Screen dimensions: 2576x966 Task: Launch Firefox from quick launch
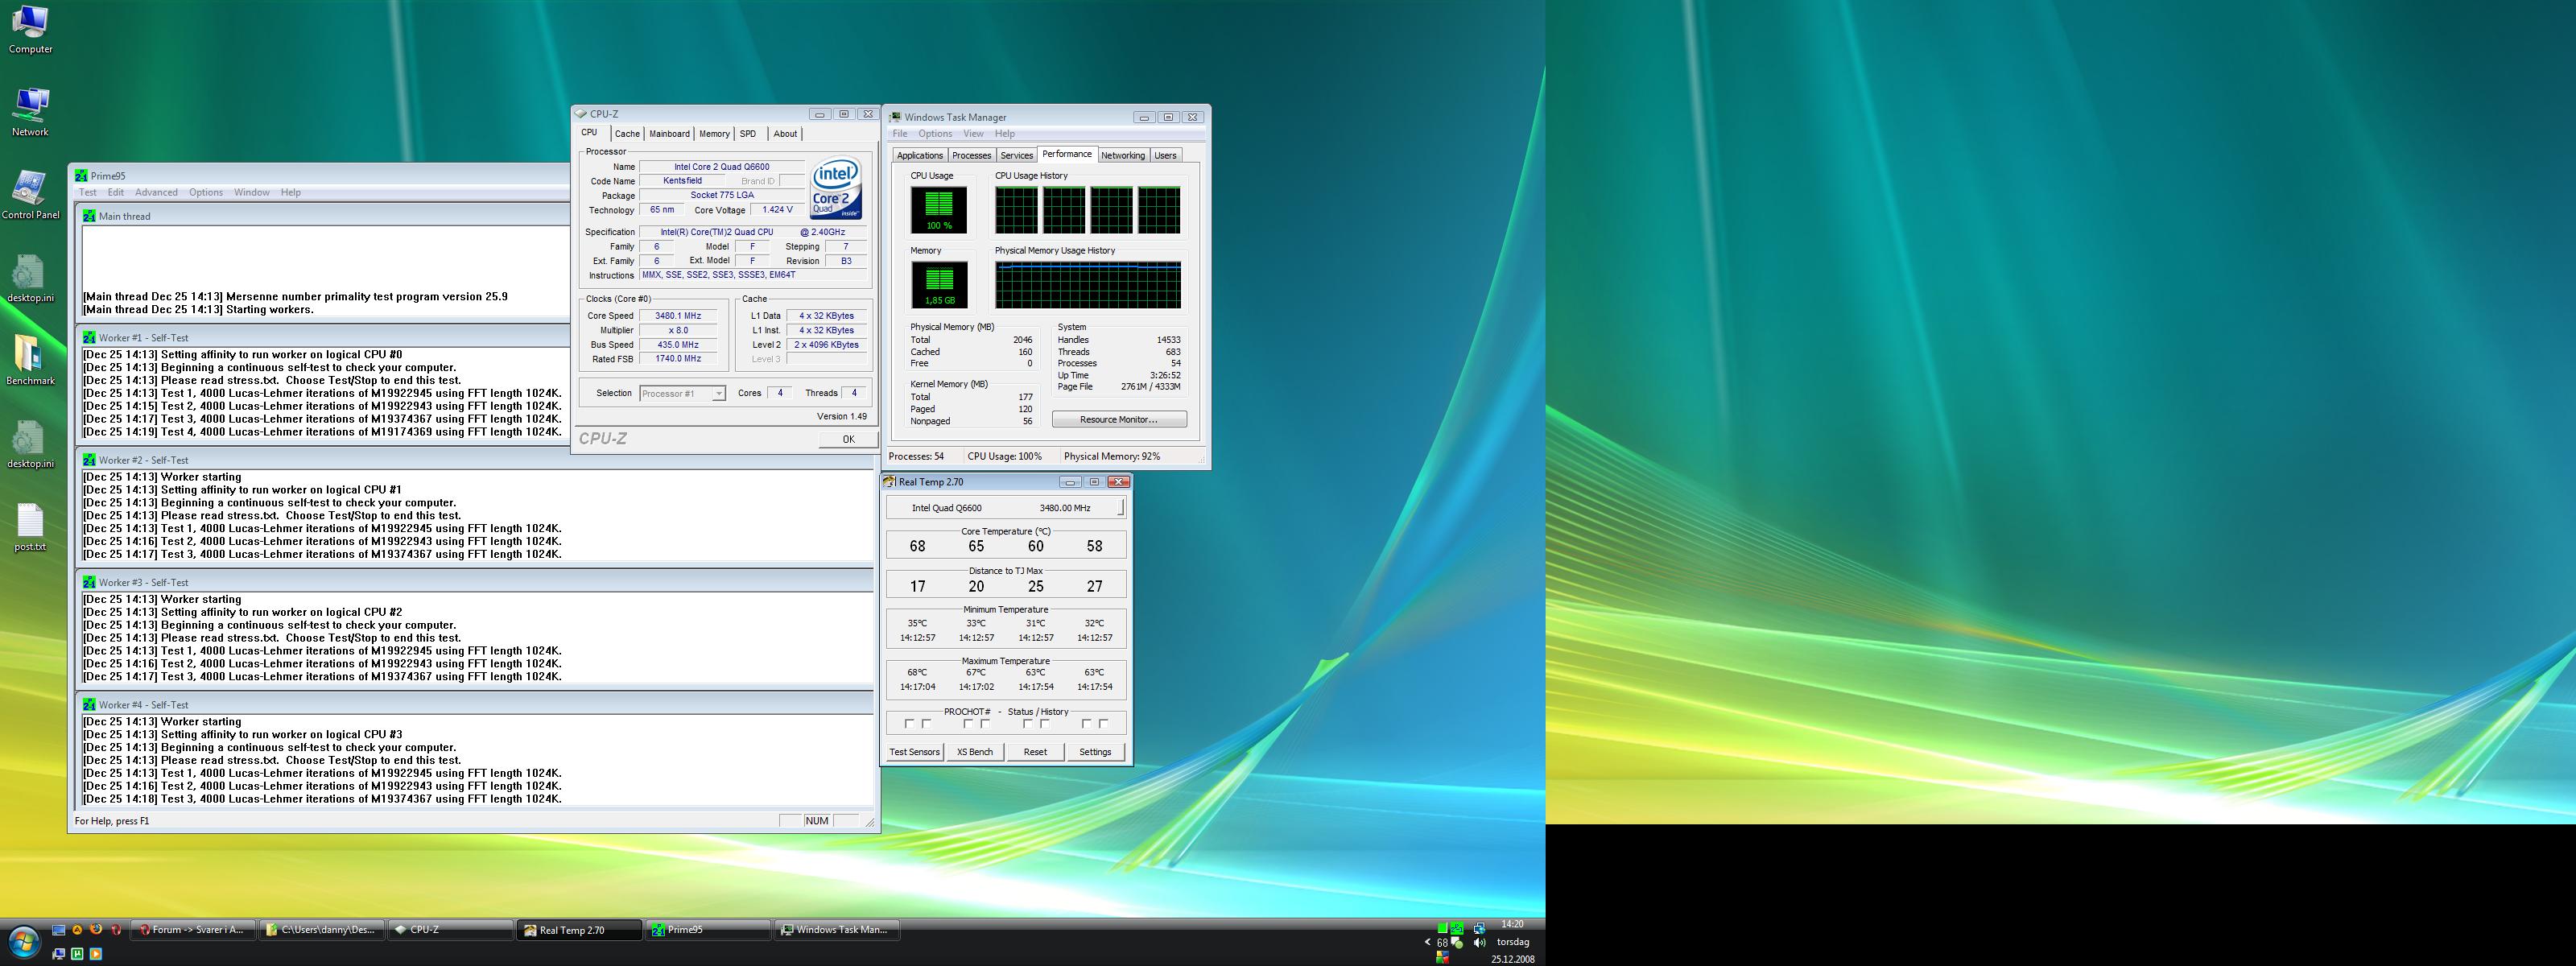[96, 930]
